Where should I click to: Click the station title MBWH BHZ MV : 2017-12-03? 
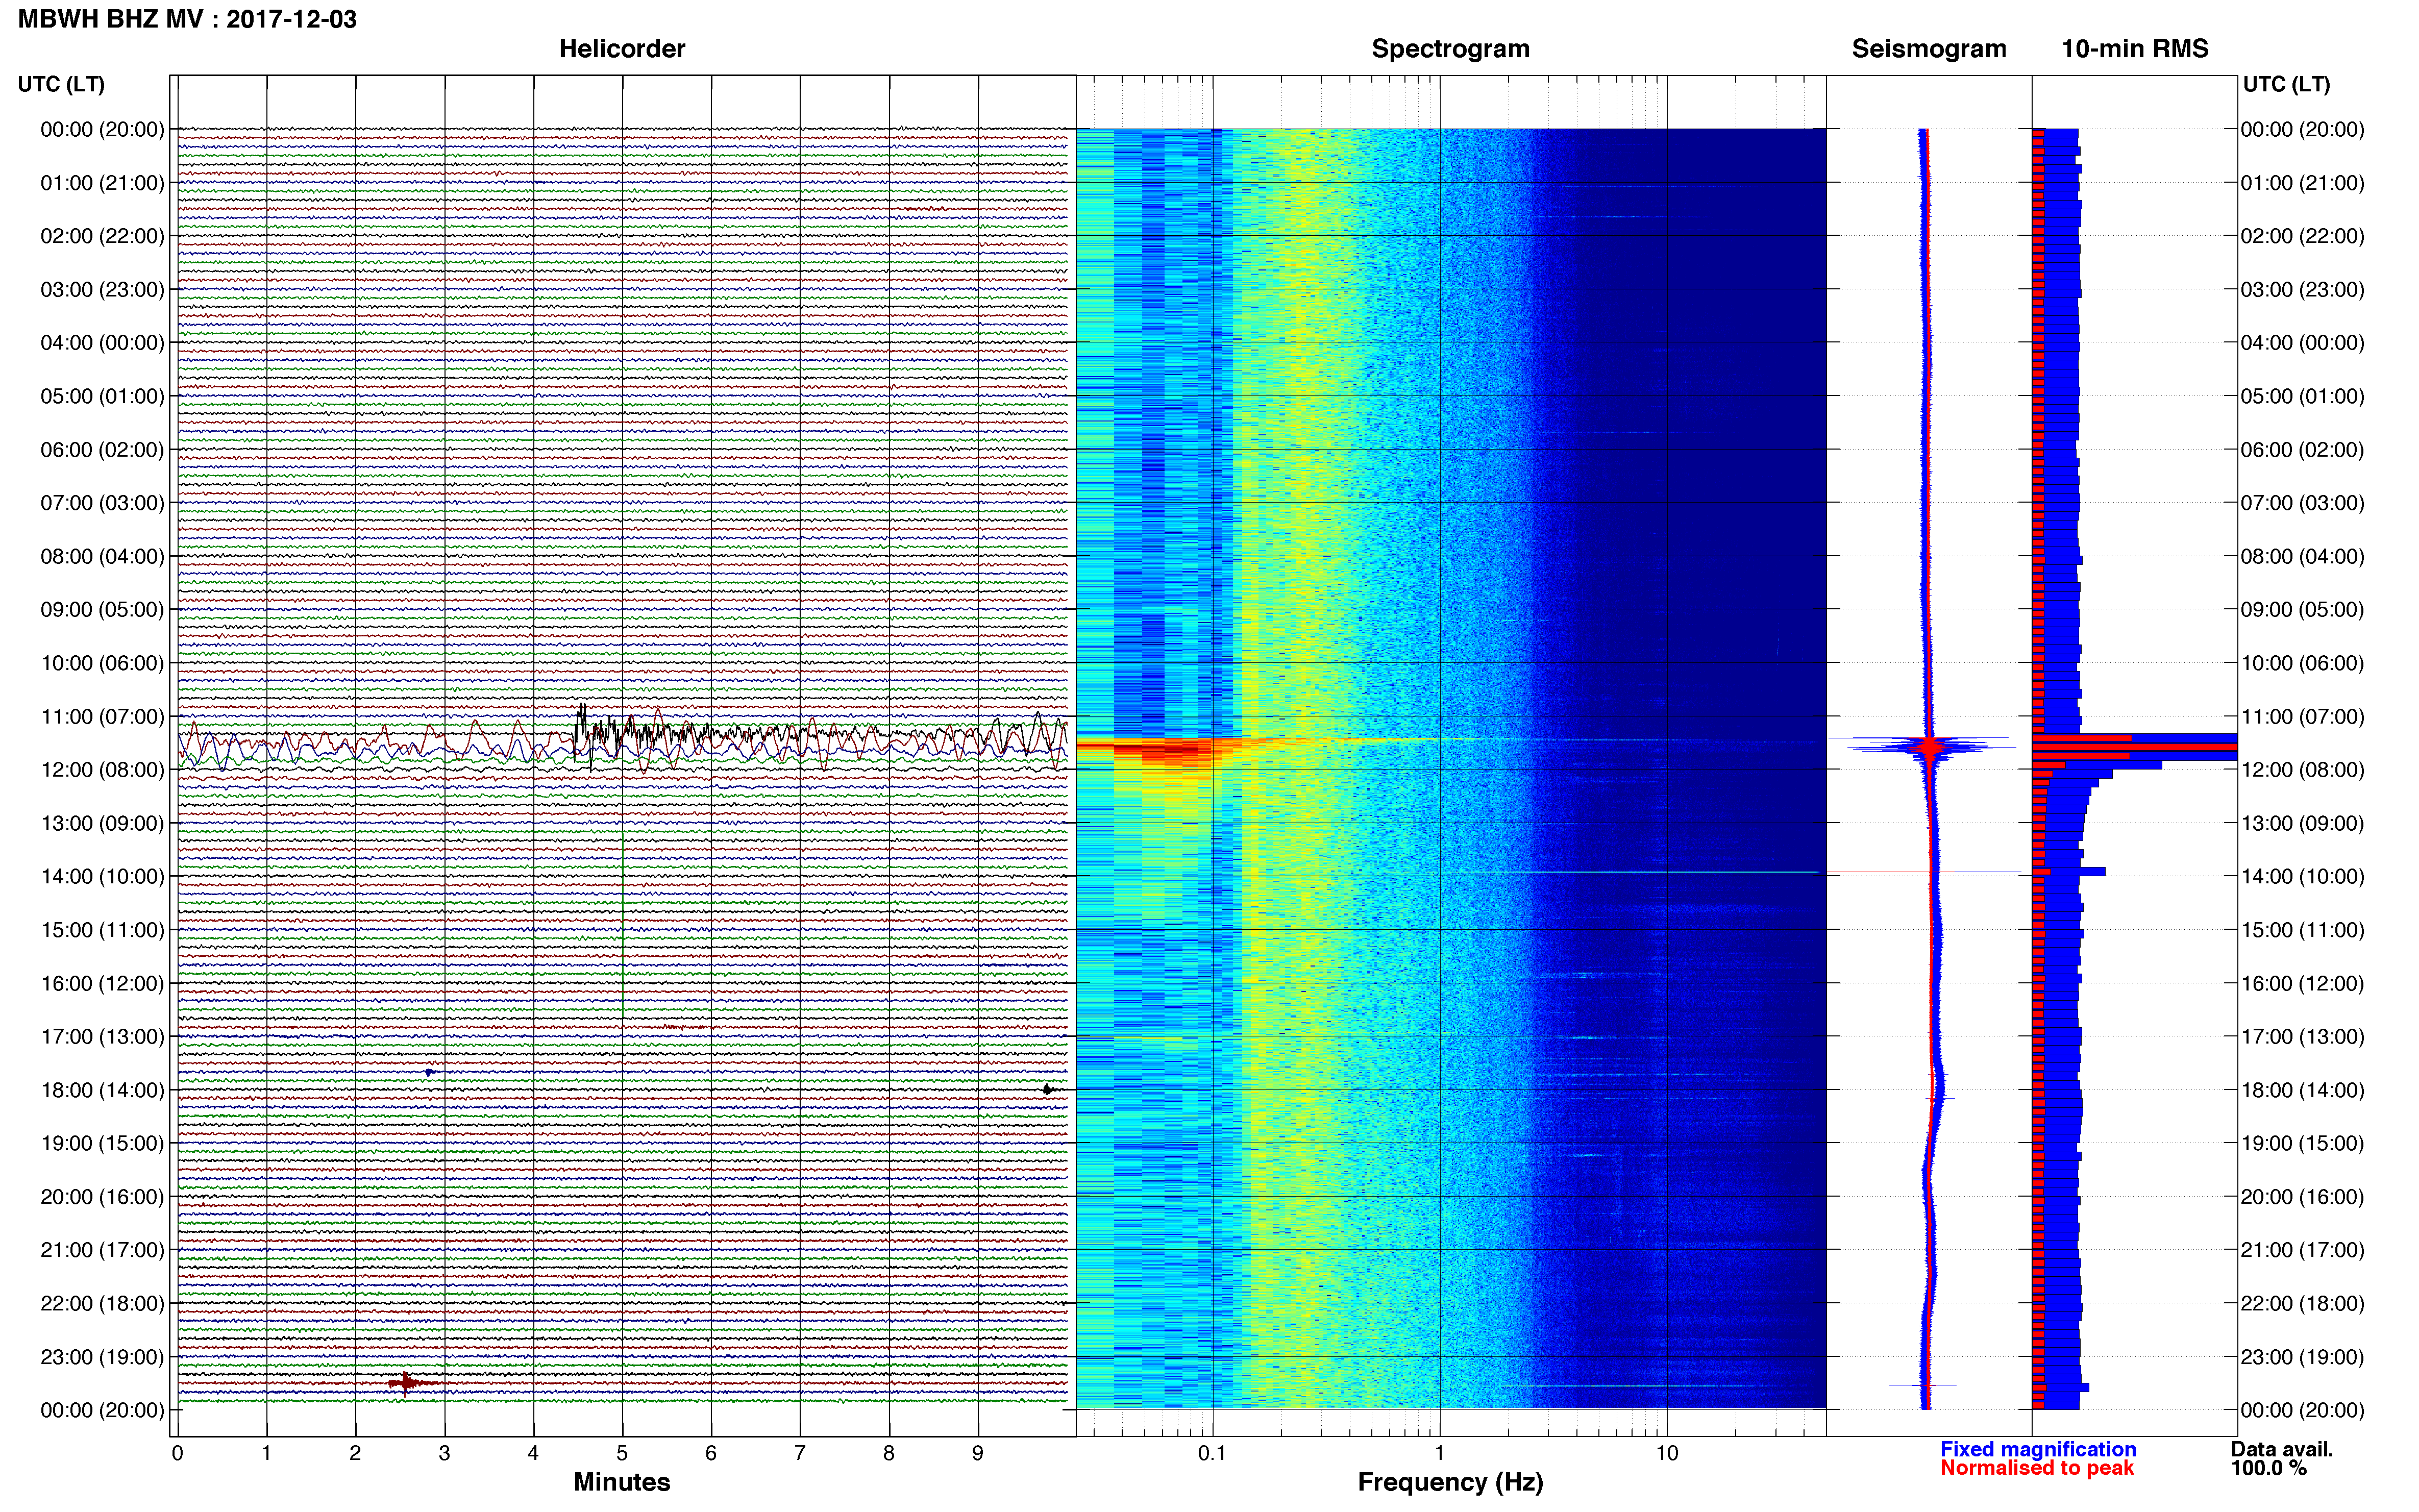point(187,19)
